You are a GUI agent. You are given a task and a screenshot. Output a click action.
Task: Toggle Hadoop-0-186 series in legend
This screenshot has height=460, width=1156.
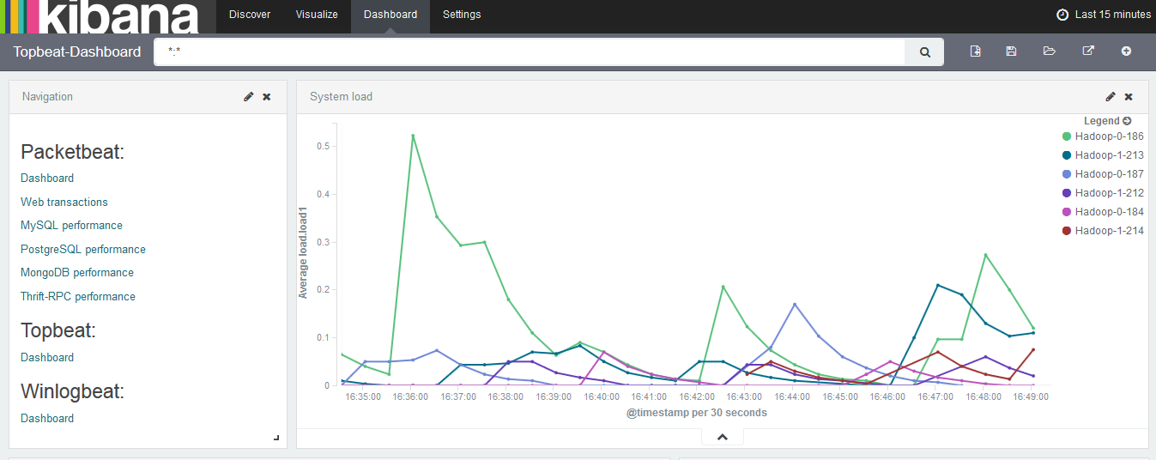pos(1103,136)
